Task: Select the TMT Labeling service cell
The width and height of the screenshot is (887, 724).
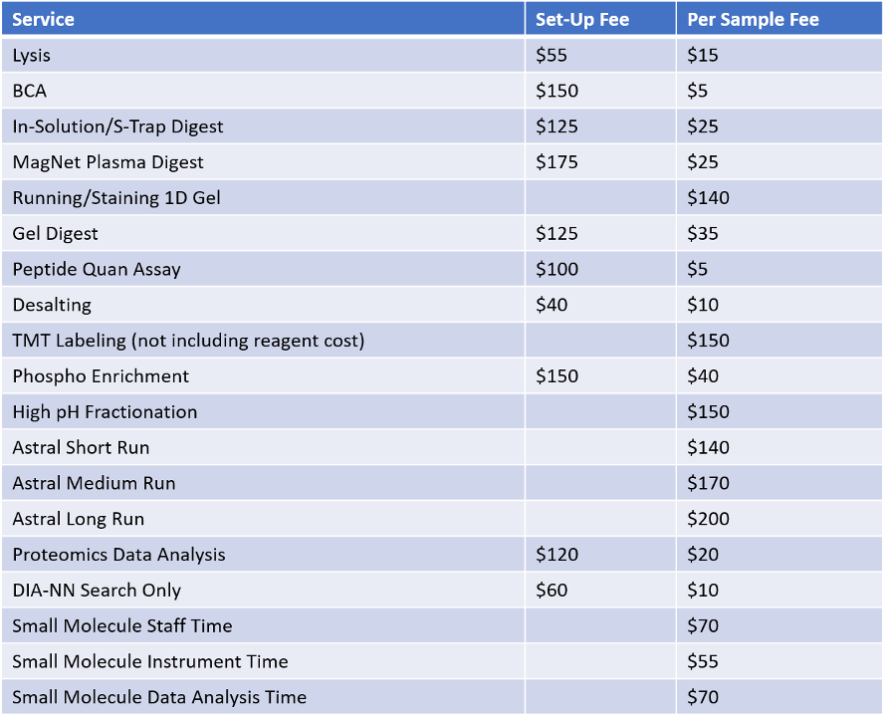Action: (188, 341)
